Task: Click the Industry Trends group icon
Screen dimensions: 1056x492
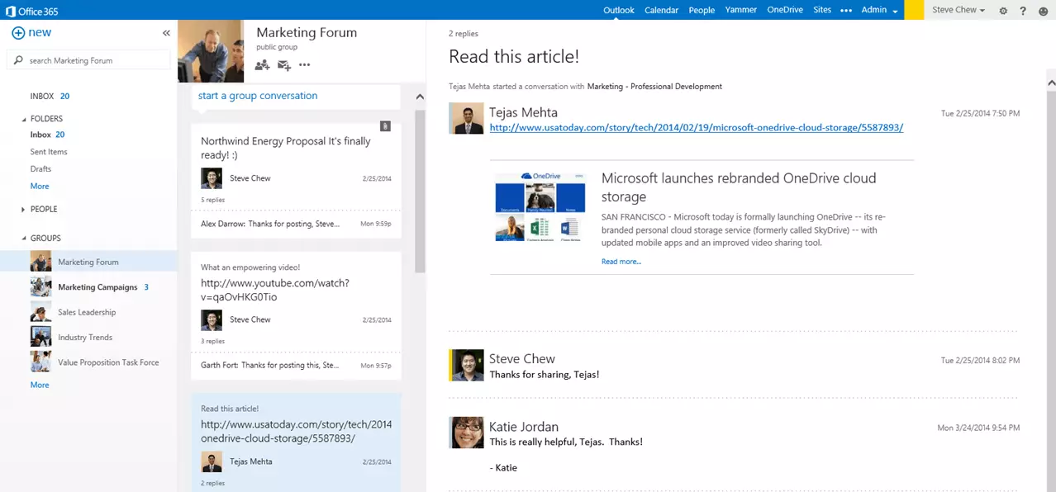Action: click(41, 337)
